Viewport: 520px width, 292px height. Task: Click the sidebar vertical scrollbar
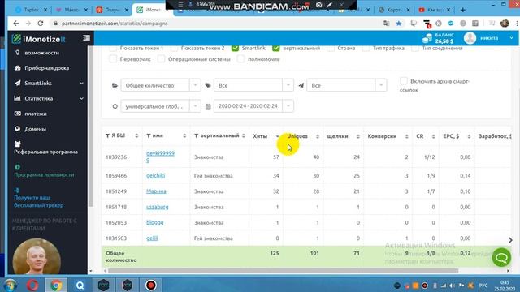[90, 126]
